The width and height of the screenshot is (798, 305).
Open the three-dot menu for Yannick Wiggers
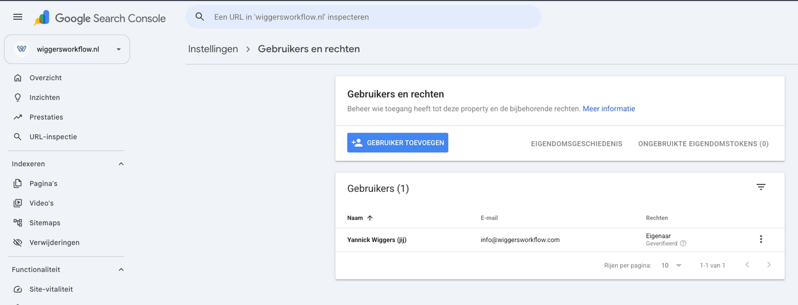761,240
